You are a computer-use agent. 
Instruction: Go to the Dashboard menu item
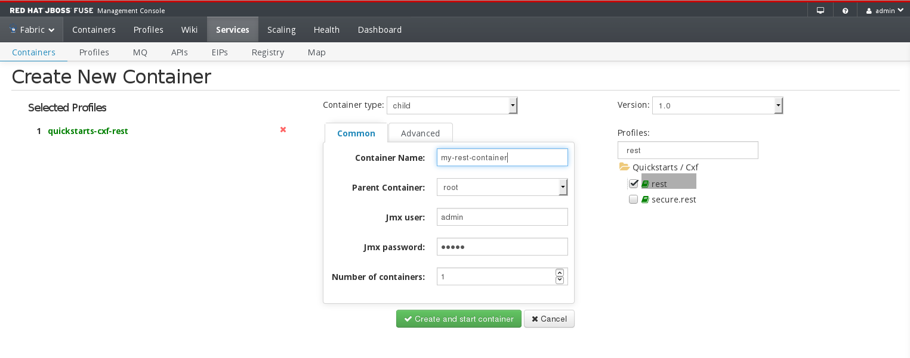380,30
